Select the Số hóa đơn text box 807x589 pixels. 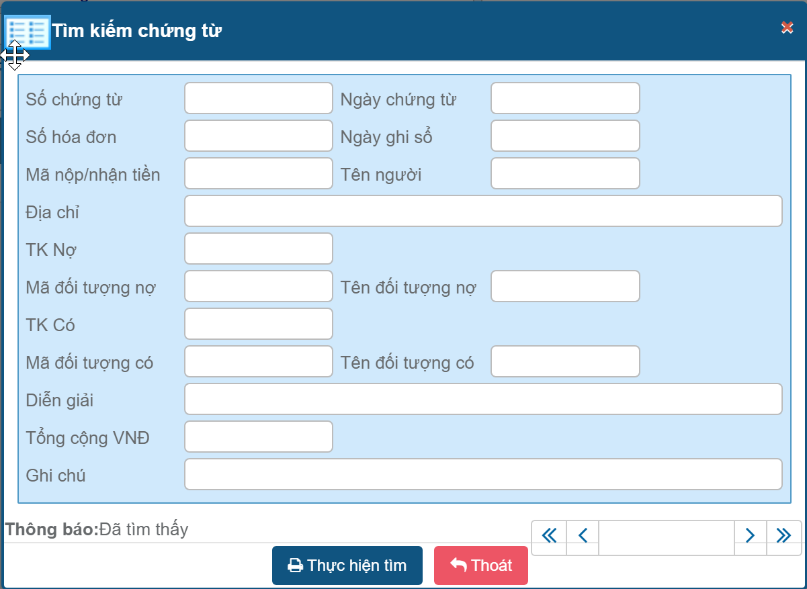point(258,136)
